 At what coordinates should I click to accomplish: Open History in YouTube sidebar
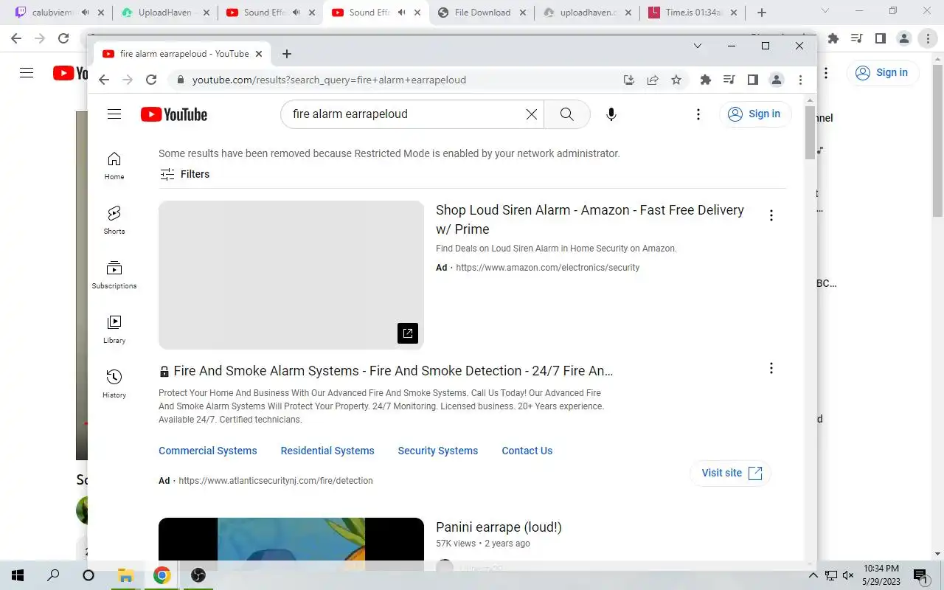[x=114, y=384]
